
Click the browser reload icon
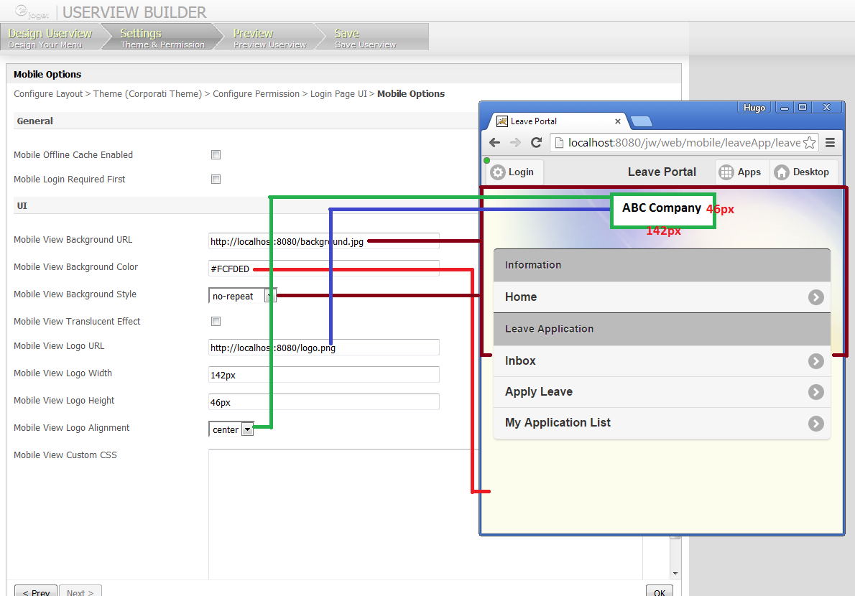536,142
